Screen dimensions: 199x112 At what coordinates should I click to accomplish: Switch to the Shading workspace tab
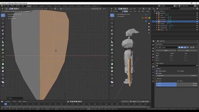(x=65, y=6)
